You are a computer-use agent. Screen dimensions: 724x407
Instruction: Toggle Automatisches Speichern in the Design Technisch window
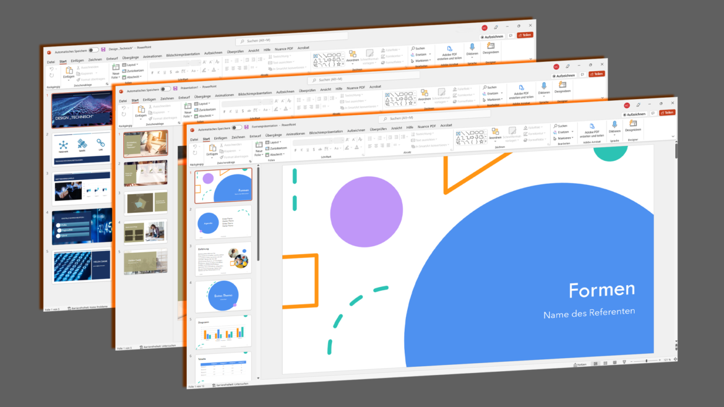[93, 49]
